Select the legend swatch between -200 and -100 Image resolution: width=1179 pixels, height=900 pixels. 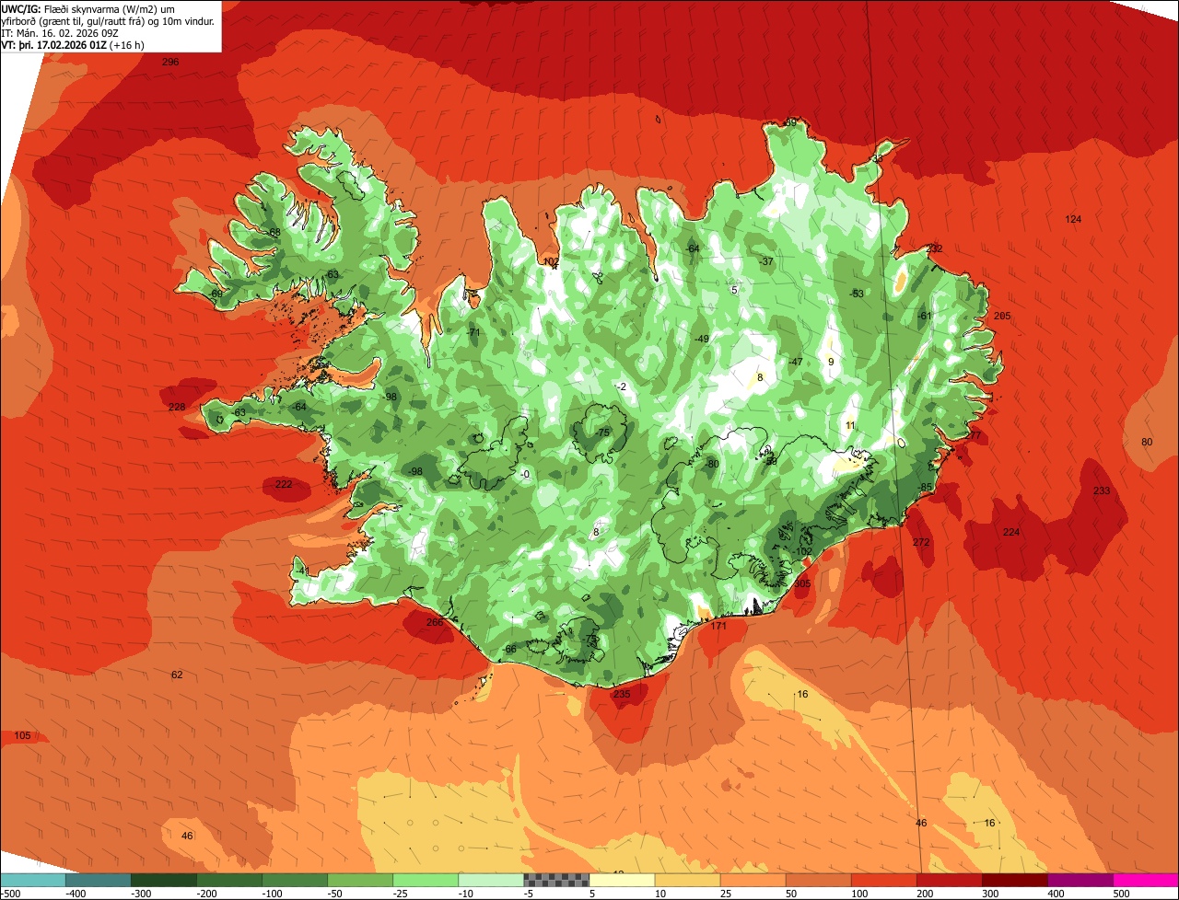coord(228,880)
